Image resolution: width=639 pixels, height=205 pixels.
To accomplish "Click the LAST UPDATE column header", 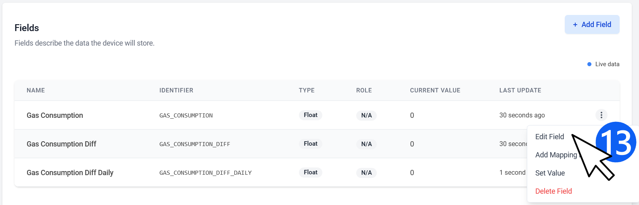I will (x=520, y=90).
